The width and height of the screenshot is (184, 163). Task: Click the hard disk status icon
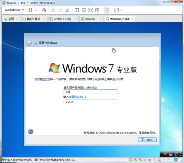point(131,160)
